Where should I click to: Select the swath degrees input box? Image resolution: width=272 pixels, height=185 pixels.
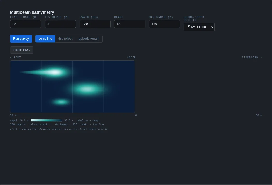pyautogui.click(x=95, y=24)
